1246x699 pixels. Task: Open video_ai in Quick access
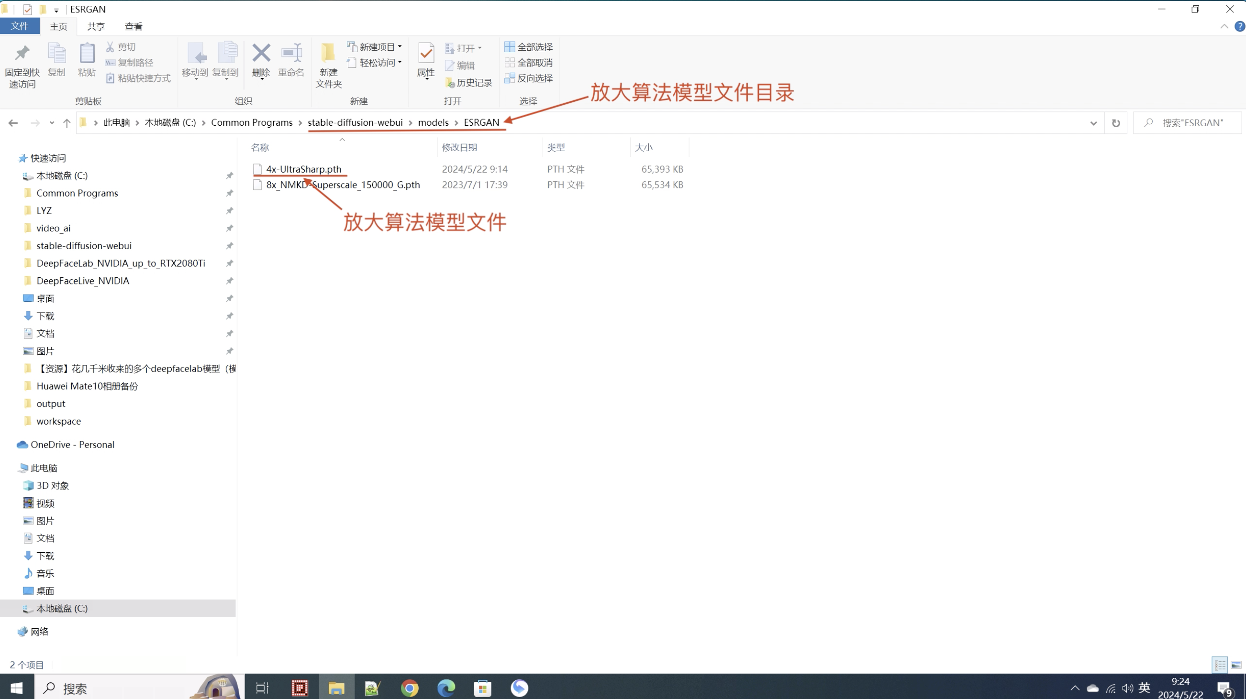click(53, 228)
